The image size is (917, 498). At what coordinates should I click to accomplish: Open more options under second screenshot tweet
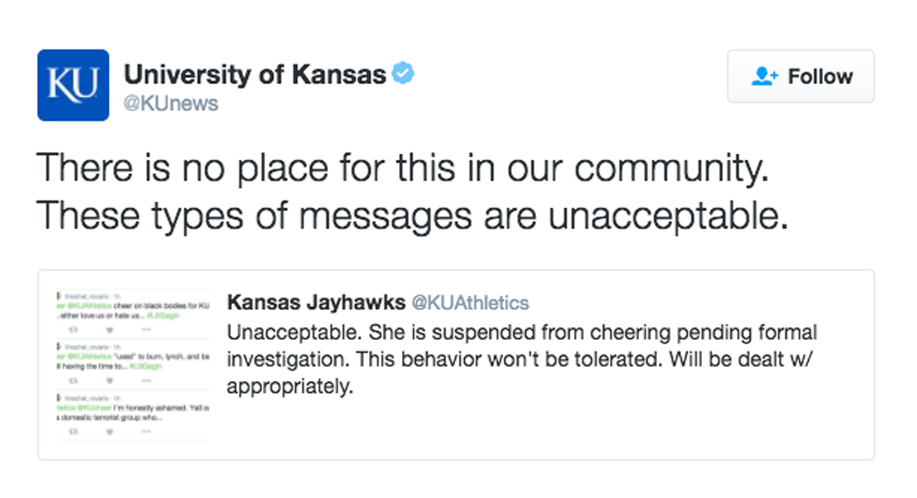click(x=146, y=381)
